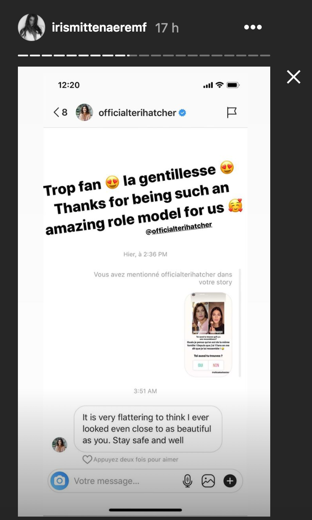The image size is (312, 520).
Task: Click the irismittenaeremf username
Action: pos(99,28)
